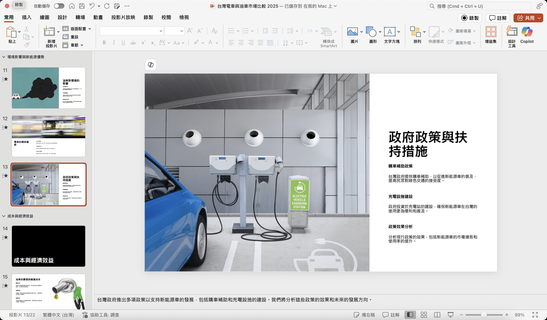Click the Copilot icon above the slide
Viewport: 547px width, 320px height.
(150, 64)
